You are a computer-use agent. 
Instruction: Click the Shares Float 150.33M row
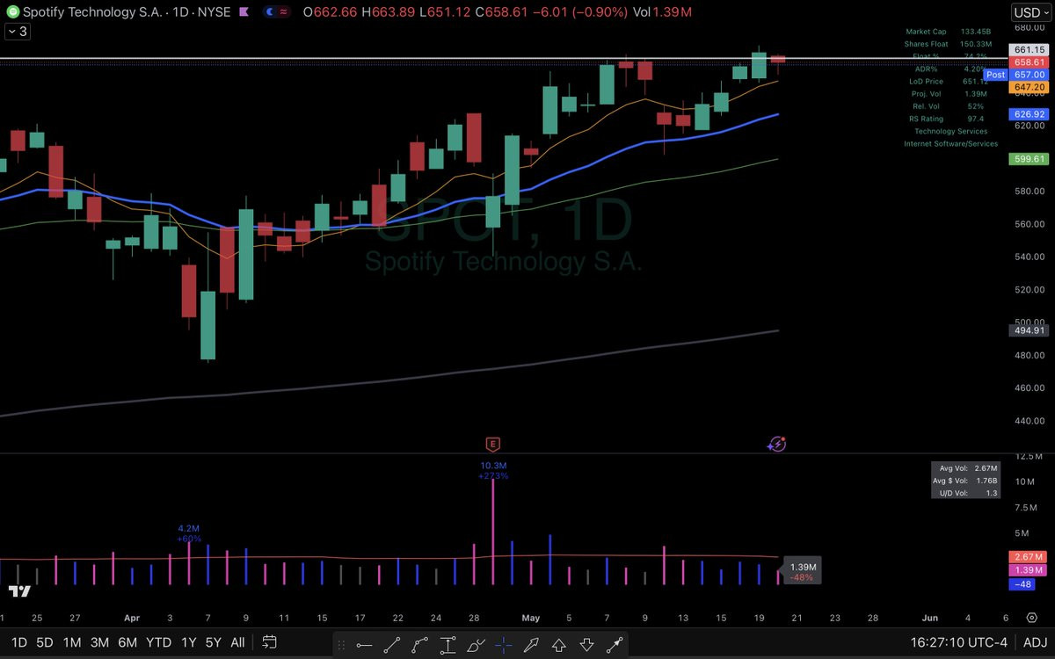click(x=948, y=44)
